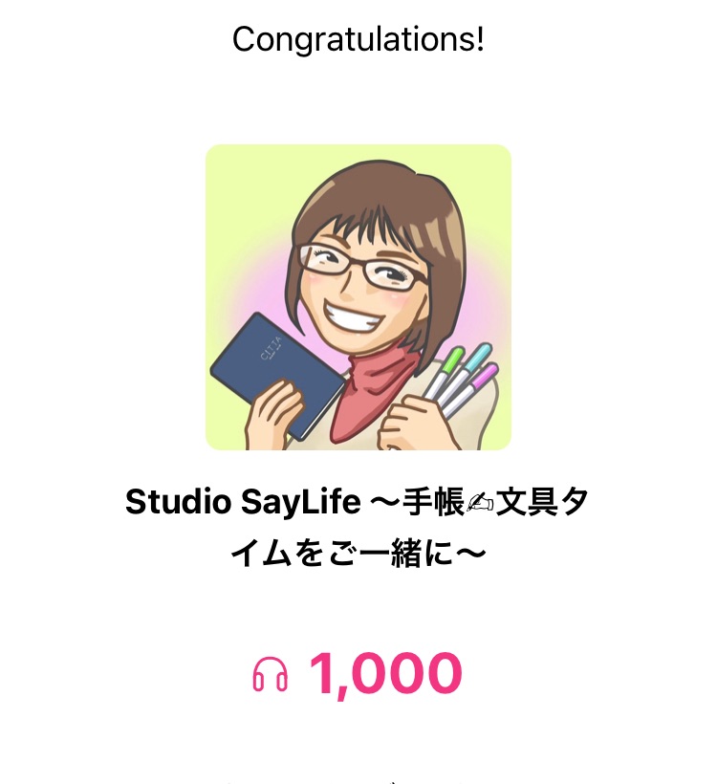Tap the second line of channel name
The height and width of the screenshot is (784, 717).
coord(358,553)
